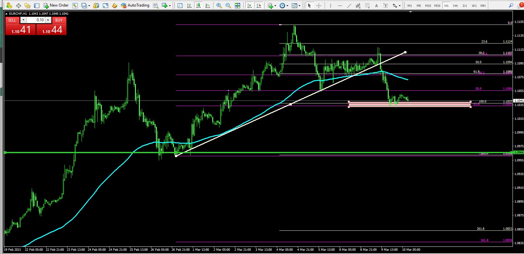Image resolution: width=524 pixels, height=254 pixels.
Task: Select bar chart display mode
Action: click(189, 6)
